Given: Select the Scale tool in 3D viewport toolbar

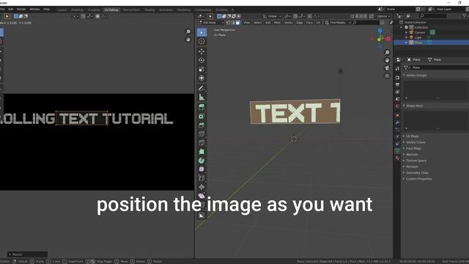Looking at the screenshot, I should tap(202, 69).
